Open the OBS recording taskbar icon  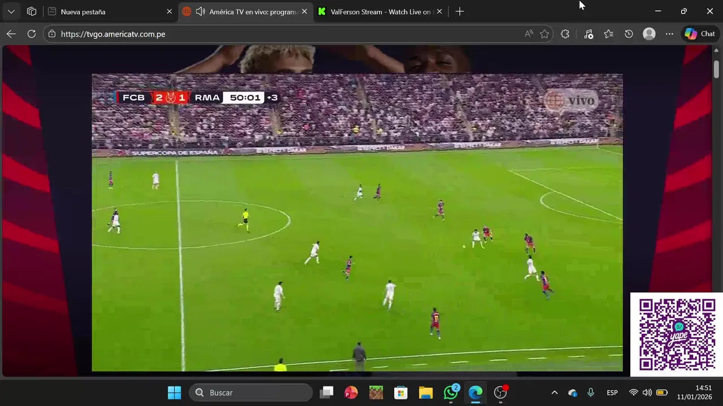(x=500, y=392)
